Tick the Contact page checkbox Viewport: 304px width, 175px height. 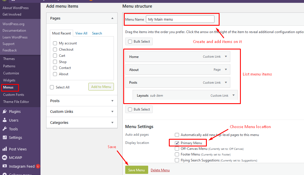pyautogui.click(x=55, y=68)
